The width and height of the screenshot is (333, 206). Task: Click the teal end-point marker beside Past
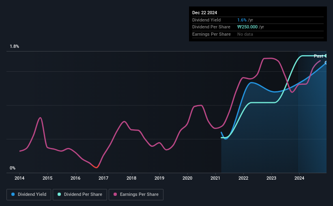tap(326, 56)
